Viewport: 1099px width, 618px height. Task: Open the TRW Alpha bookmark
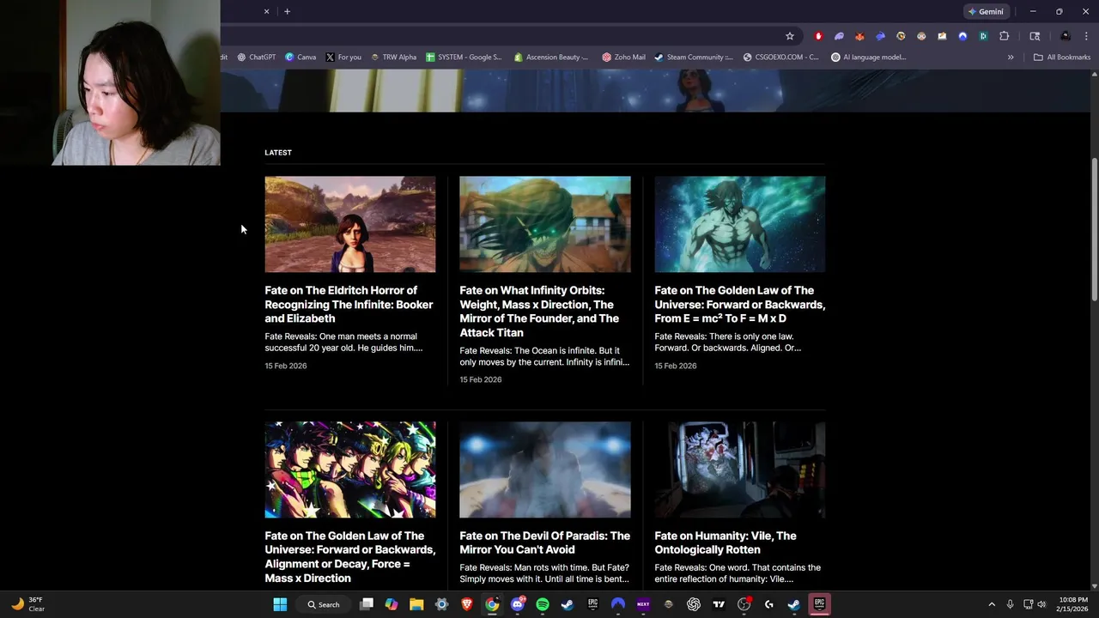tap(393, 58)
